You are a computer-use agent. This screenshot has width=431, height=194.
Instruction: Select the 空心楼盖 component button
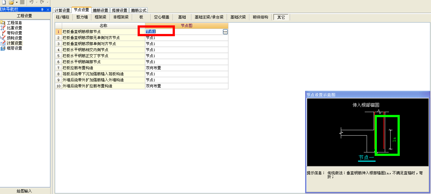[x=162, y=17]
